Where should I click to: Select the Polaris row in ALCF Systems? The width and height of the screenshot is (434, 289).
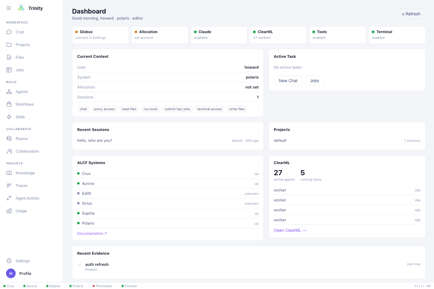click(x=168, y=223)
